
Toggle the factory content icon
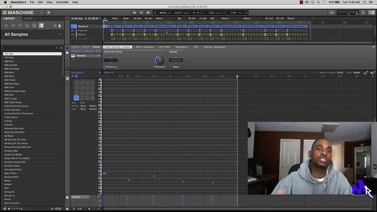click(55, 25)
